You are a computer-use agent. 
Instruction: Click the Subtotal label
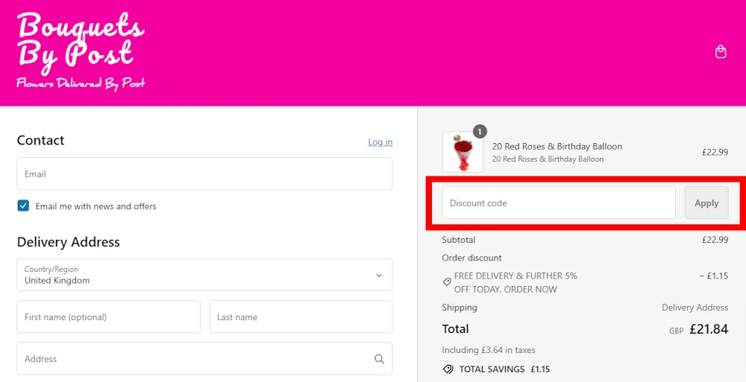[459, 240]
